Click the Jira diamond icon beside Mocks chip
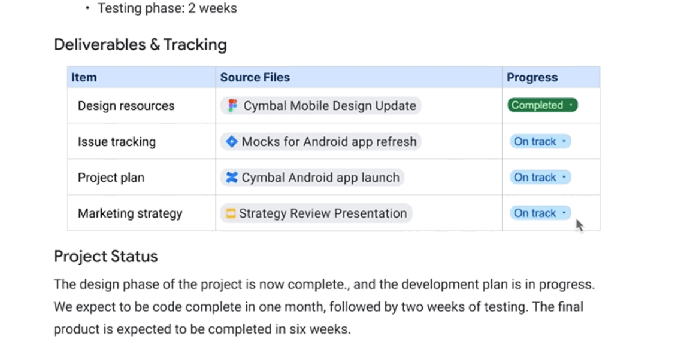 coord(231,141)
